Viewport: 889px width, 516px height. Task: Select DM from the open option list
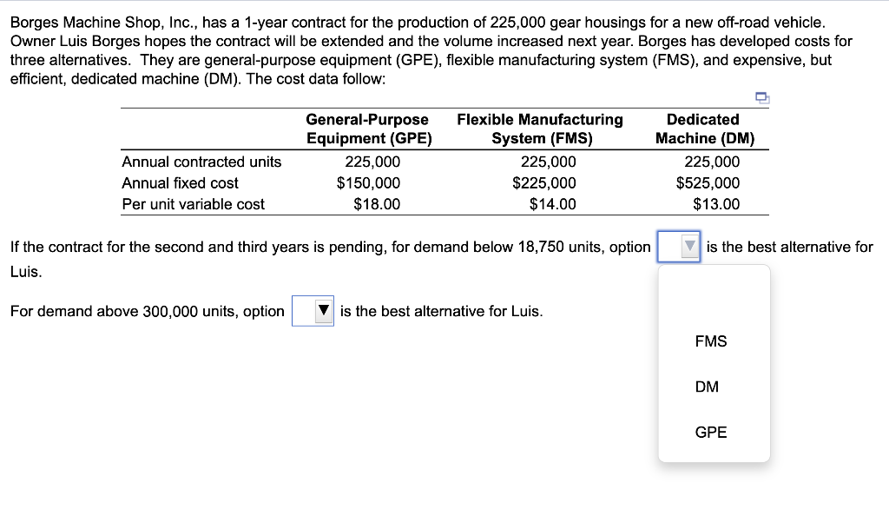[706, 387]
